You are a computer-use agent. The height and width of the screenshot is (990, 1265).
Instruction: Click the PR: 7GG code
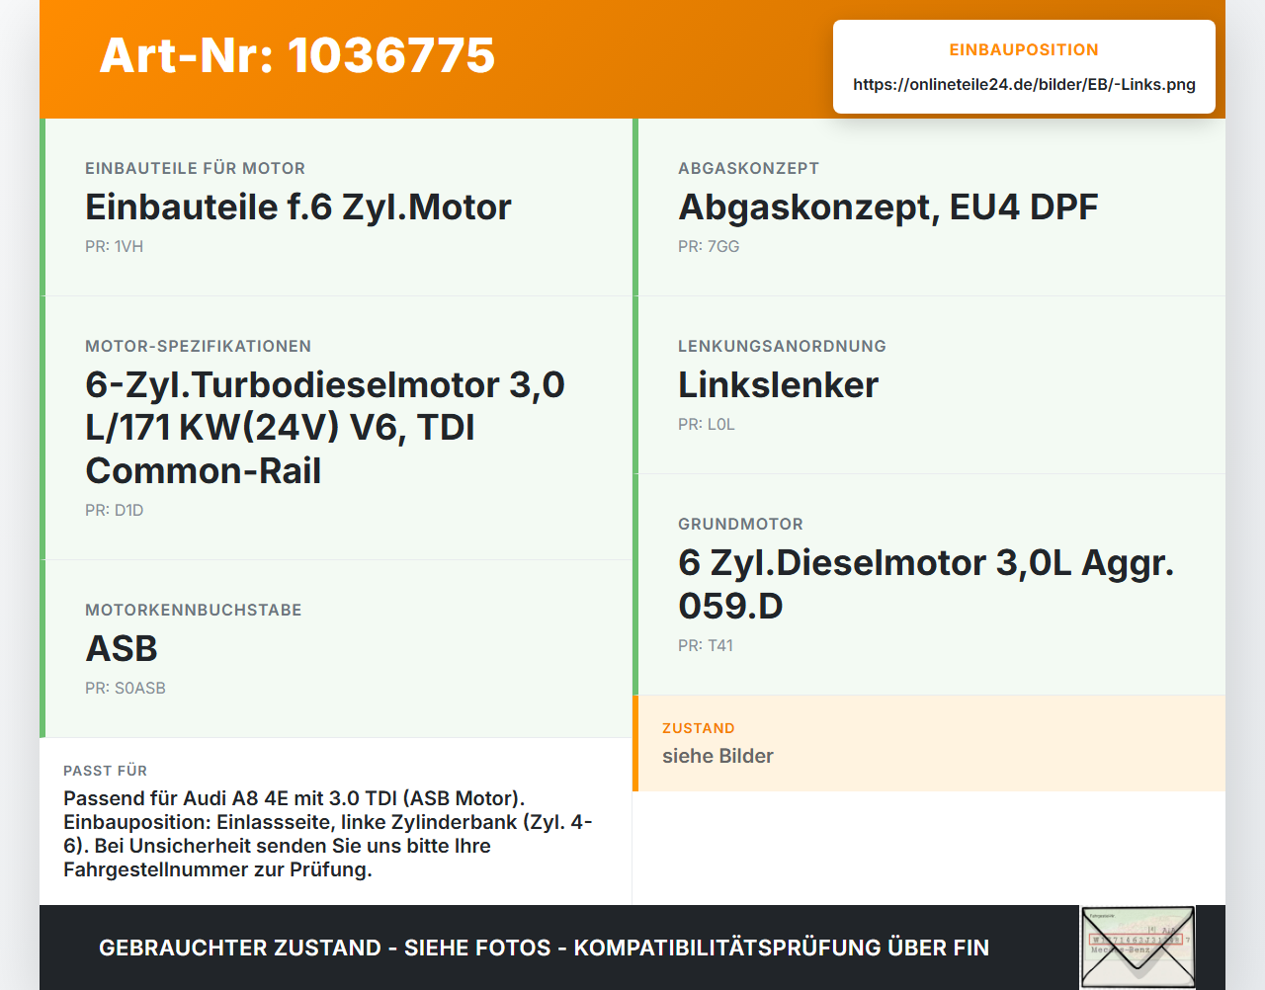[709, 246]
